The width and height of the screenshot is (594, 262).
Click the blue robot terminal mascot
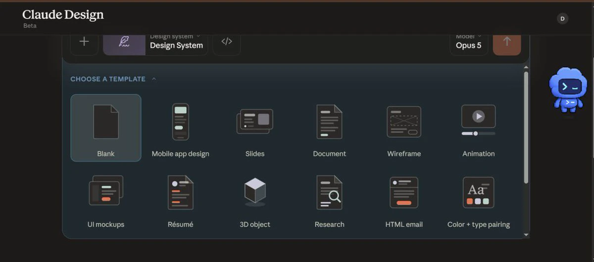click(568, 89)
